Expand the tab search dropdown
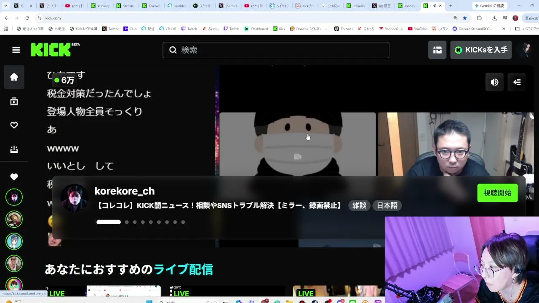539x303 pixels. click(x=6, y=6)
